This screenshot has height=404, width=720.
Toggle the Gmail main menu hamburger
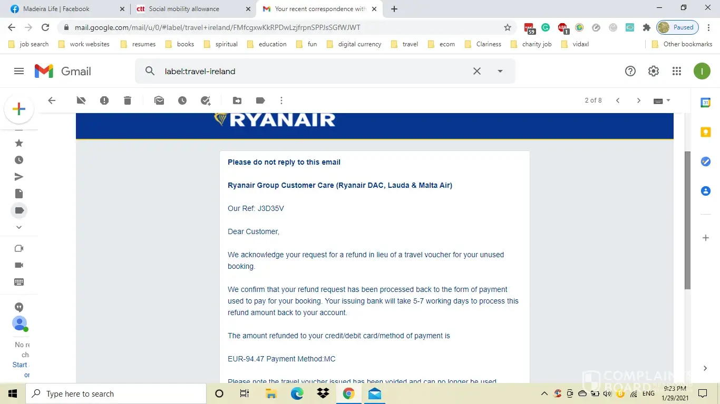(19, 71)
